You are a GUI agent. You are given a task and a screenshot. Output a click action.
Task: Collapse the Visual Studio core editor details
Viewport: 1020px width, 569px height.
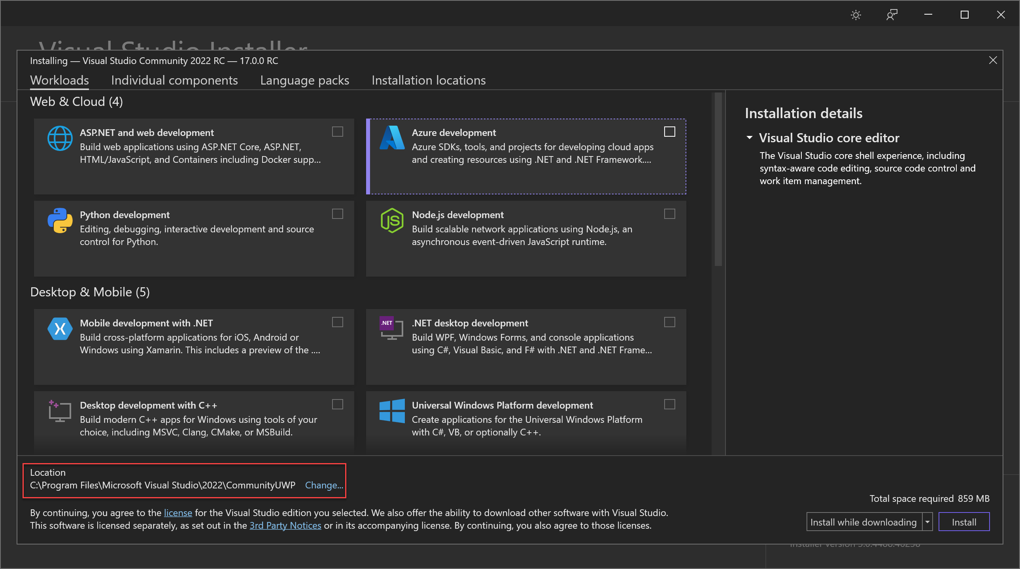click(750, 137)
